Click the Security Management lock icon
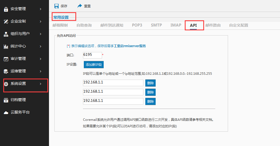Viewport: 280px width, 146px height. pyautogui.click(x=6, y=9)
